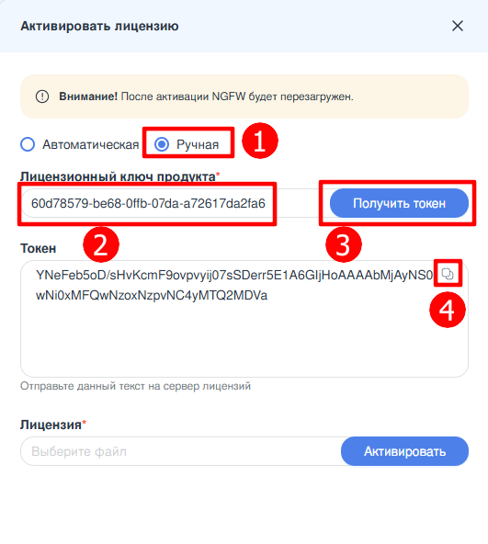Screen dimensions: 488x544
Task: Click the Внимание! warning banner text
Action: click(206, 96)
